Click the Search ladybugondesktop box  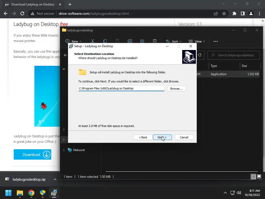pos(234,55)
